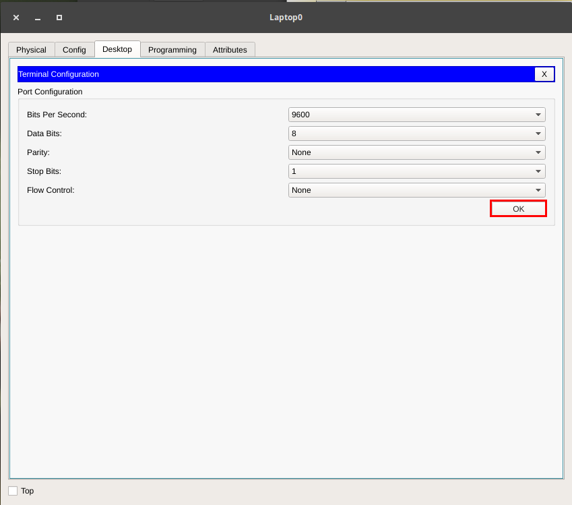This screenshot has width=572, height=505.
Task: Select the Desktop tab
Action: 117,49
